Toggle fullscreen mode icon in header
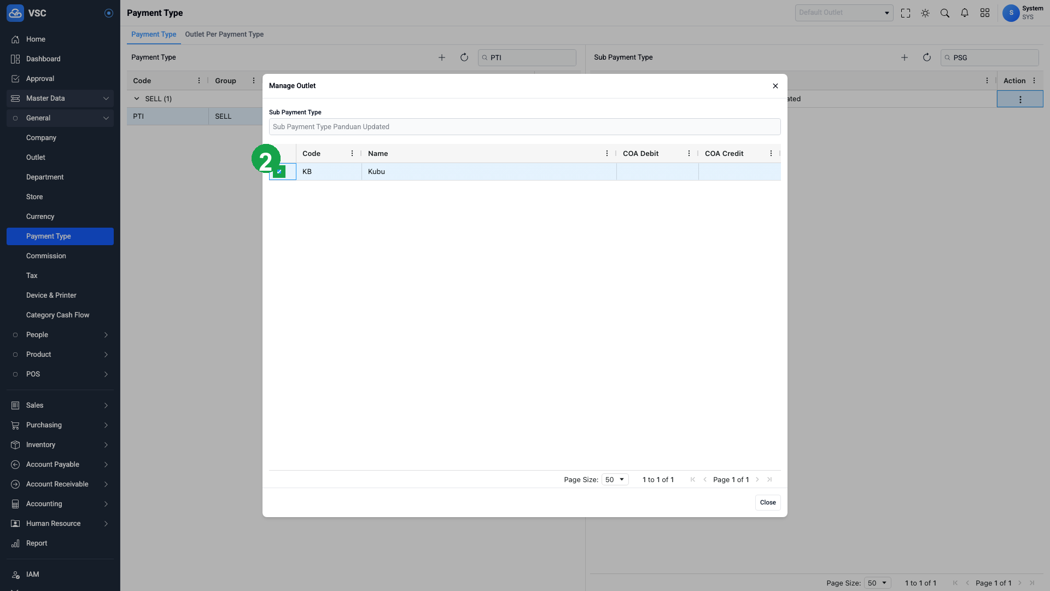This screenshot has width=1050, height=591. (x=906, y=13)
